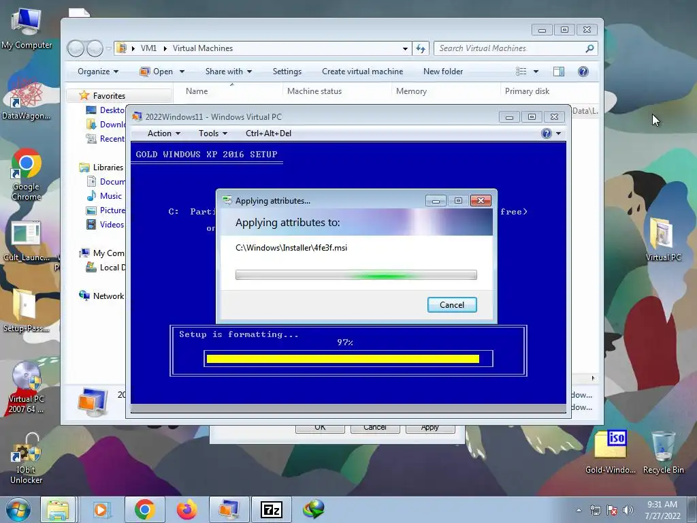The height and width of the screenshot is (523, 697).
Task: Click refresh button next to address bar
Action: (x=421, y=48)
